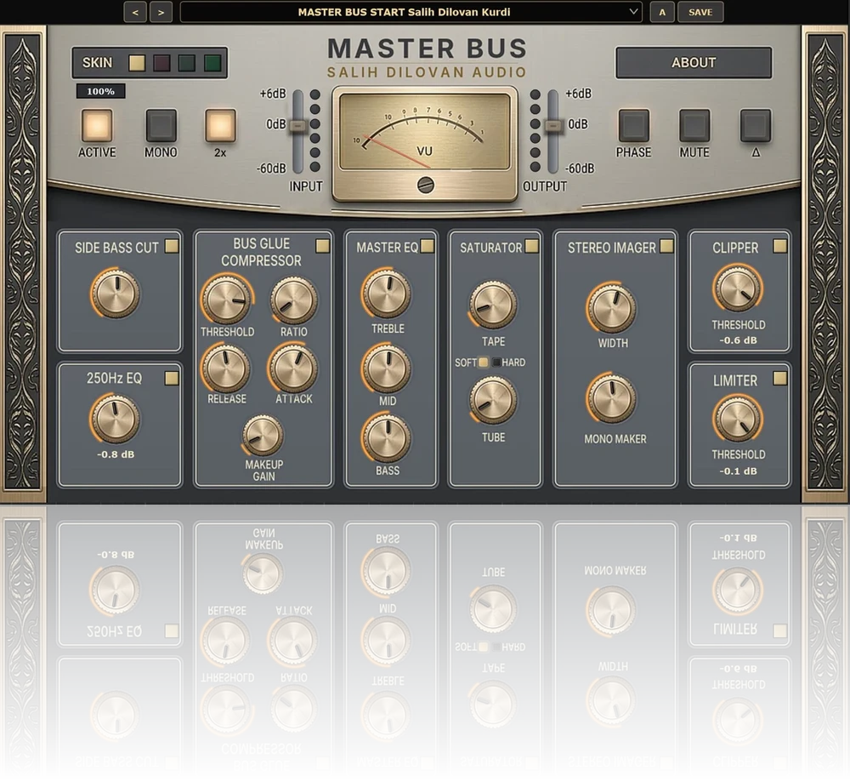Click the input level meter LEDs

pyautogui.click(x=315, y=131)
